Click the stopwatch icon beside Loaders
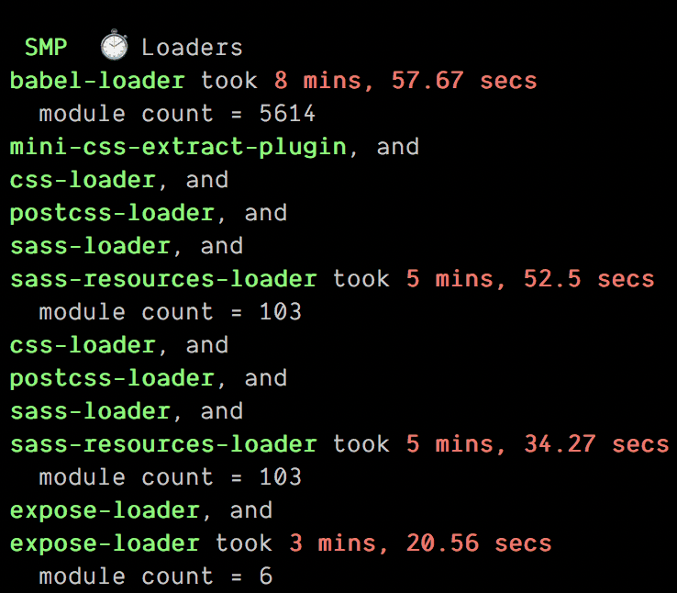Viewport: 677px width, 593px height. (115, 44)
